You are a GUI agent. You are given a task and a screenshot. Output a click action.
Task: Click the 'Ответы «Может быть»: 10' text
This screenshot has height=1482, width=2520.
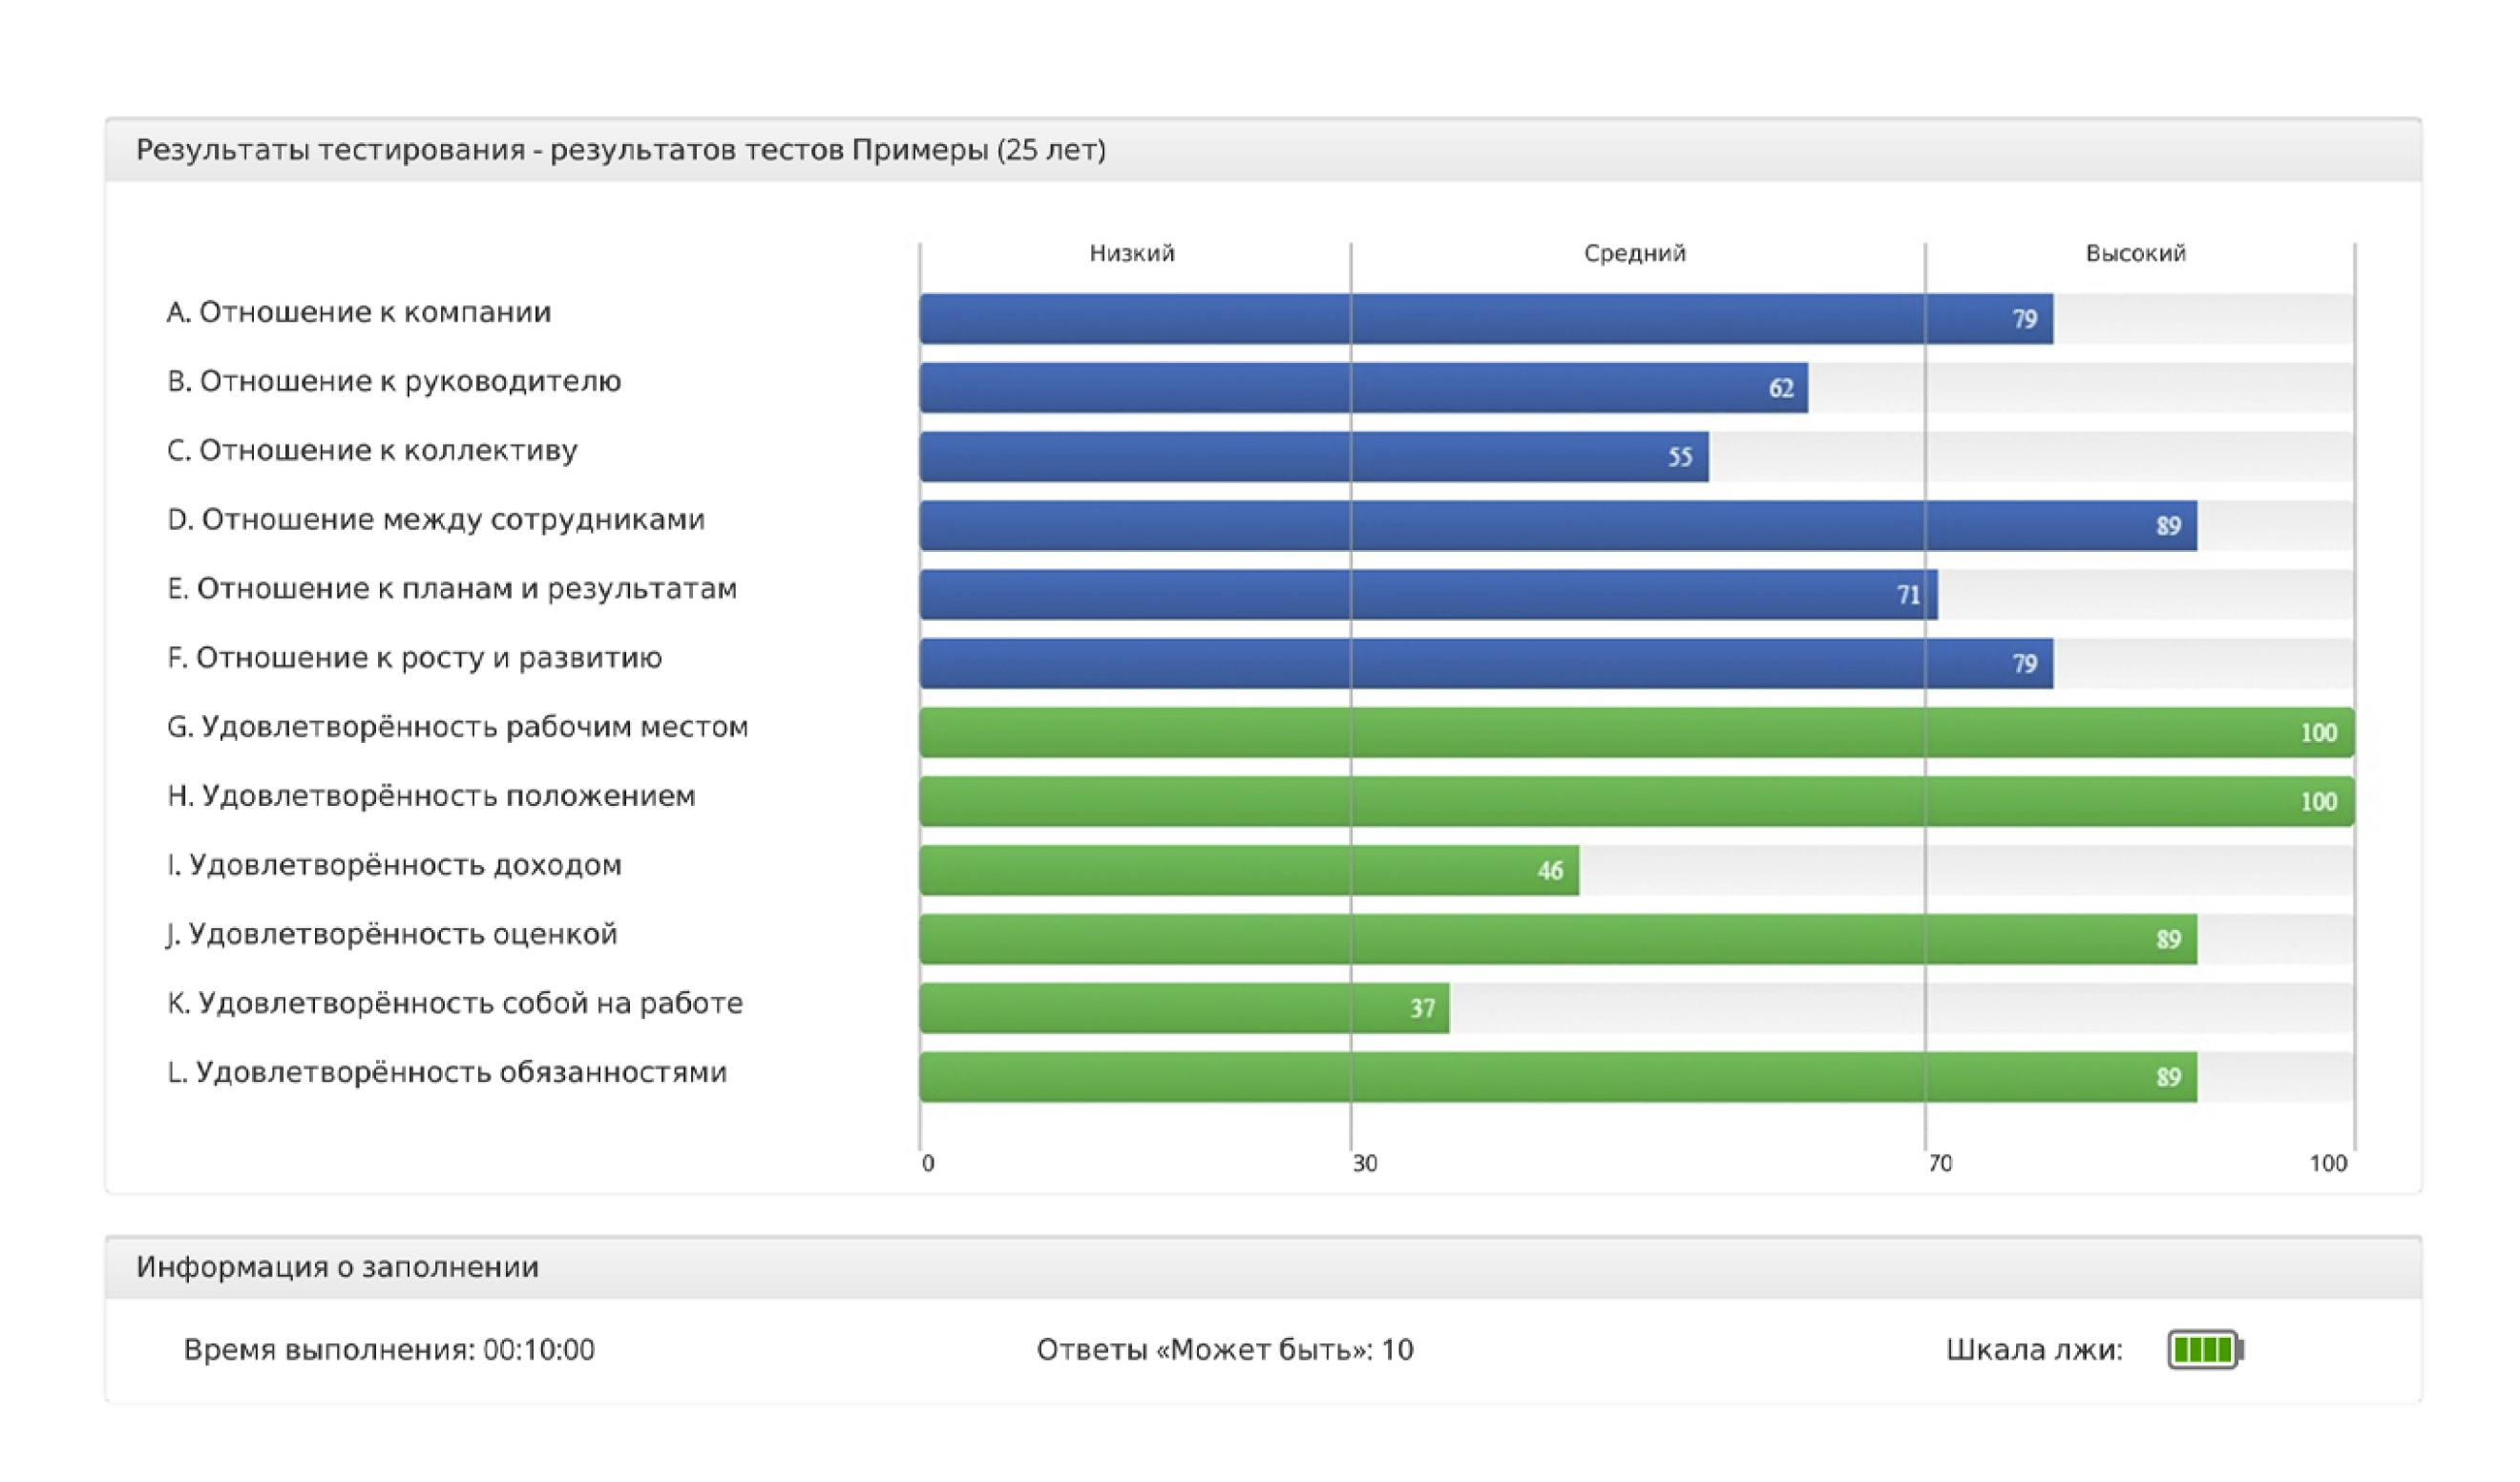[x=1225, y=1350]
